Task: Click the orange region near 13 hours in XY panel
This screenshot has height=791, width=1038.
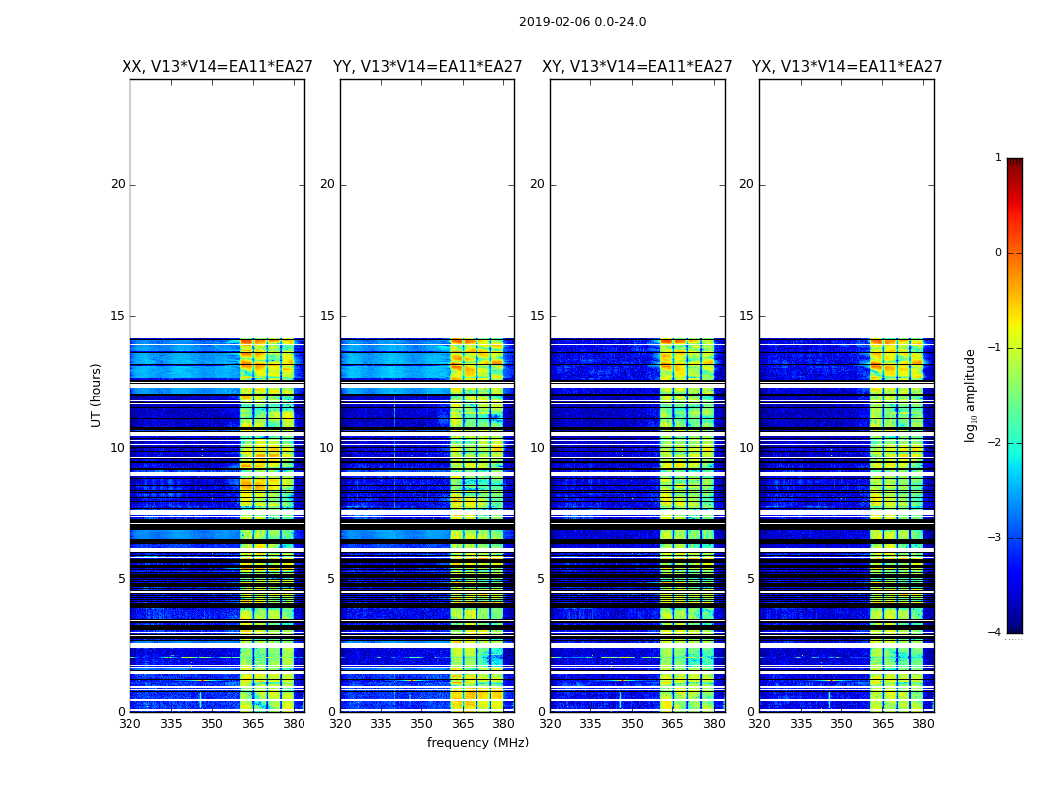Action: pos(686,360)
